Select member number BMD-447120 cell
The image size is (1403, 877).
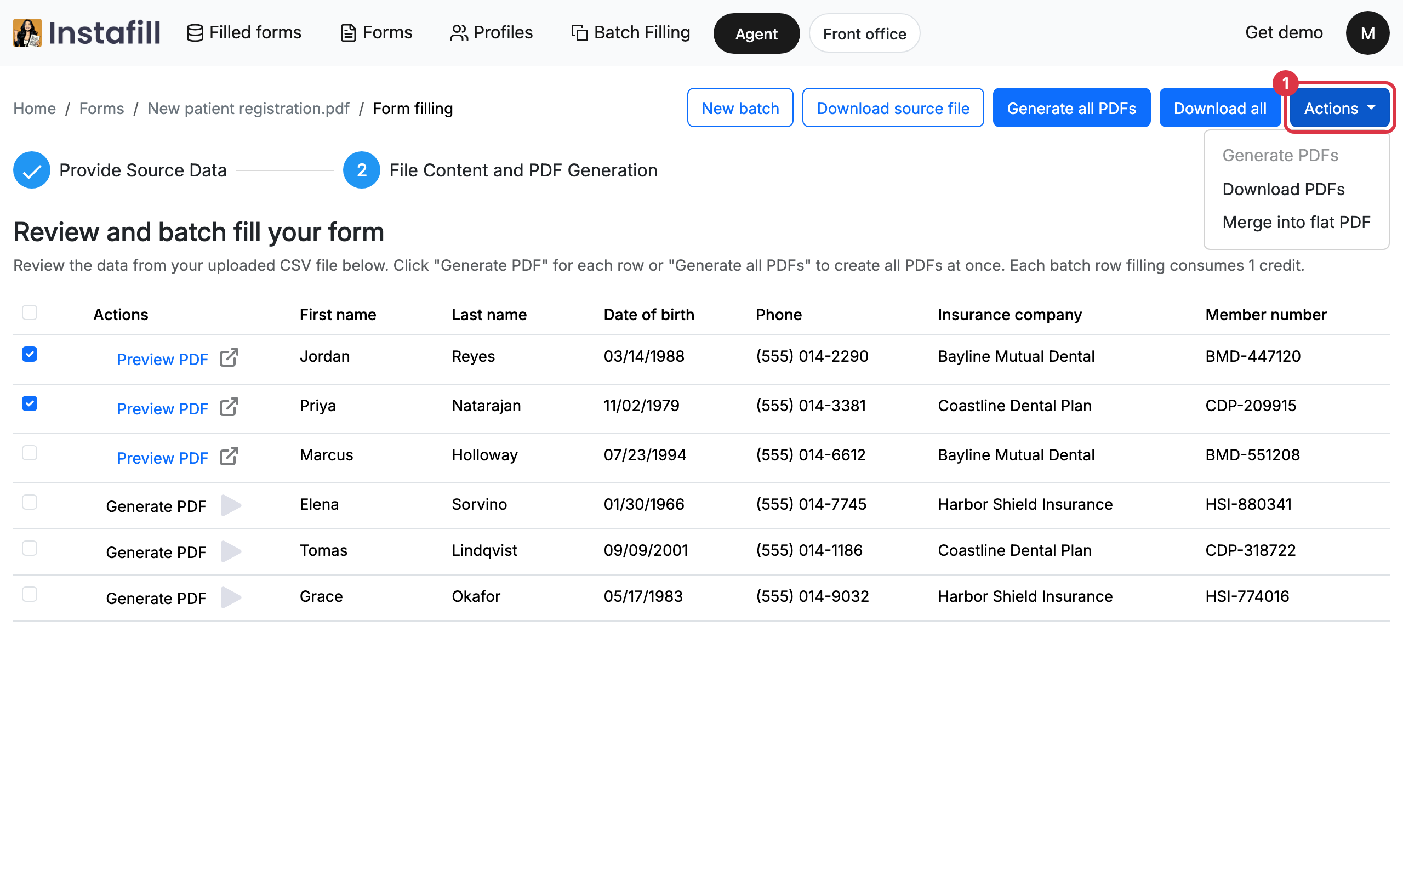pyautogui.click(x=1253, y=356)
